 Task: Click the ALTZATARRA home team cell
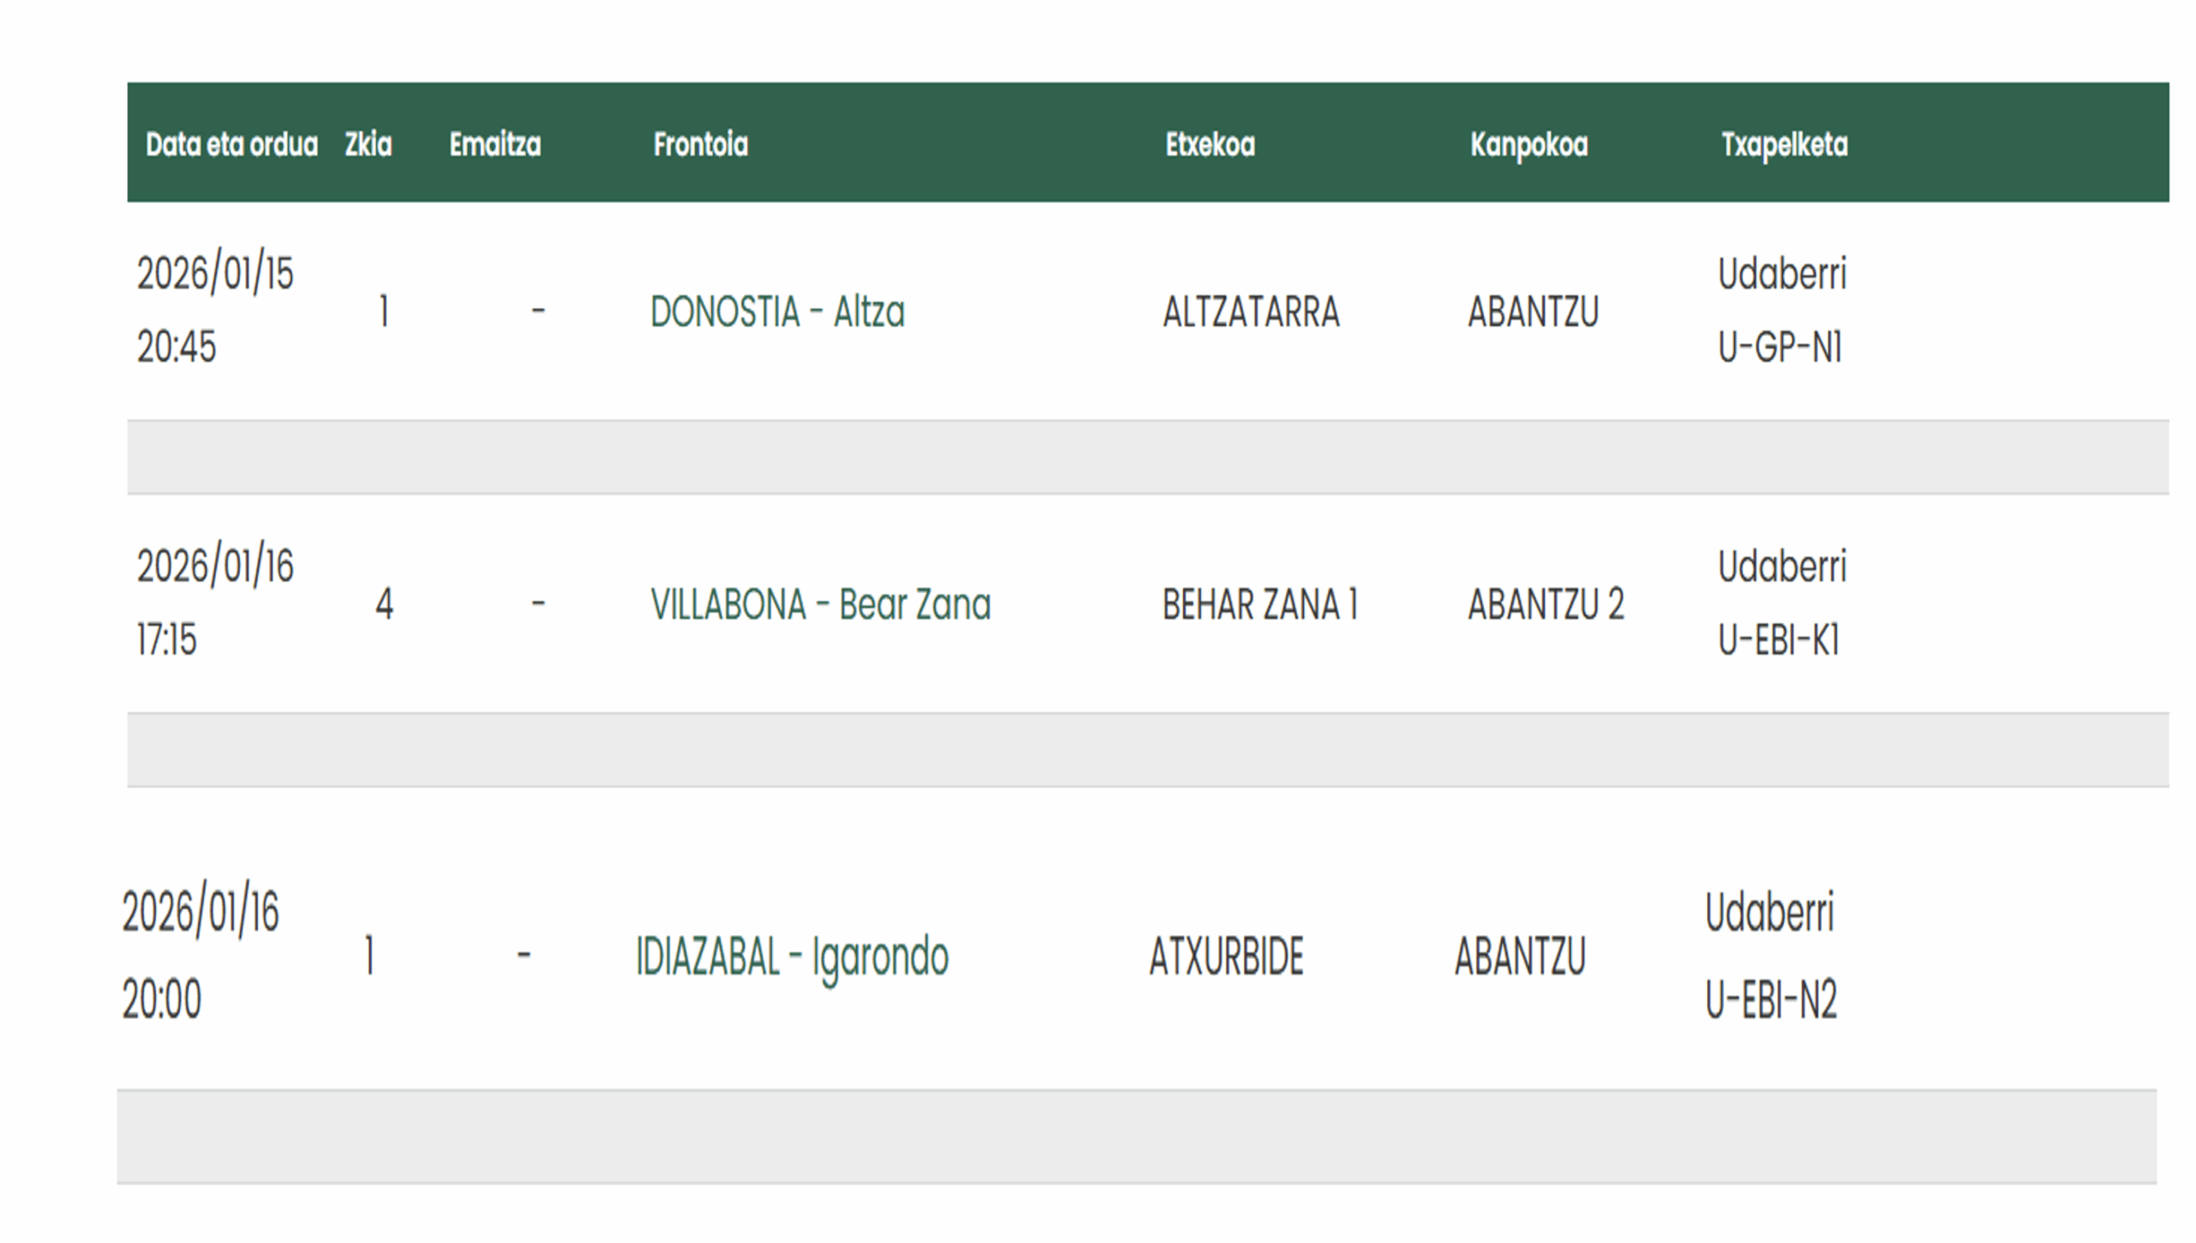click(1251, 311)
